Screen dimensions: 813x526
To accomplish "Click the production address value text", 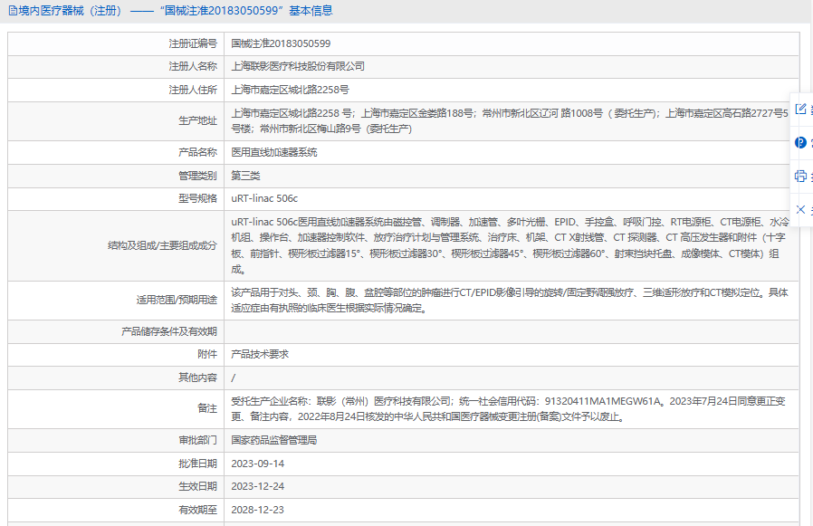I will coord(510,121).
